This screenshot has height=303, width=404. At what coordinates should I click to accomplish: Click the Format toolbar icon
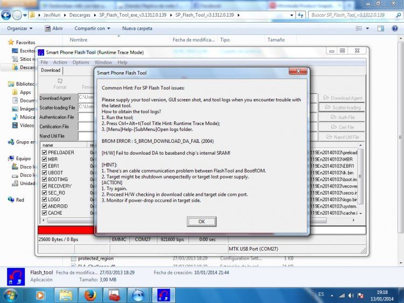pos(60,84)
